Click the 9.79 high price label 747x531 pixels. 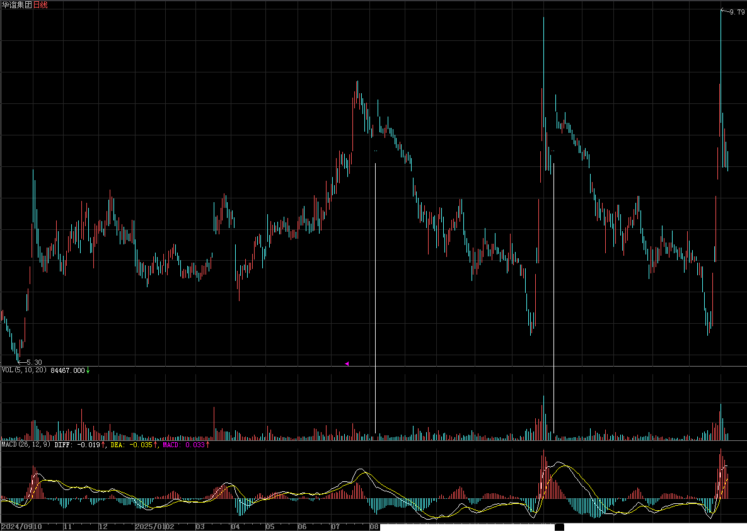tap(737, 12)
